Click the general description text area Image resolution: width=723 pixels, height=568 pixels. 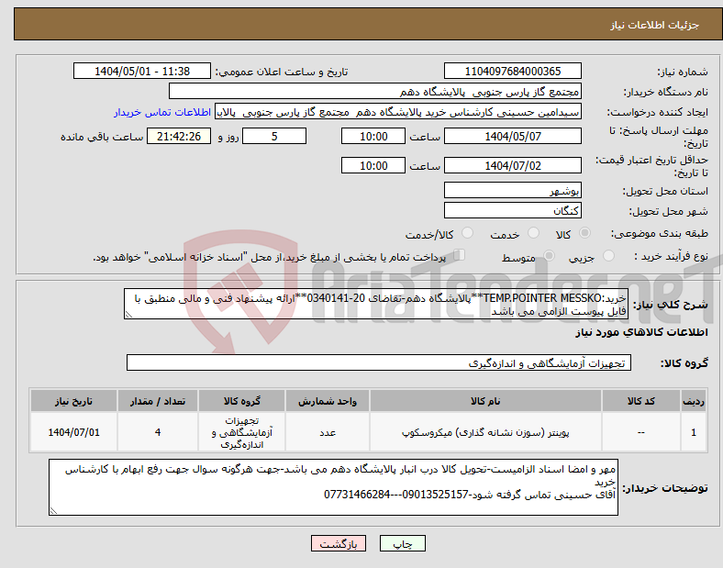[x=376, y=305]
